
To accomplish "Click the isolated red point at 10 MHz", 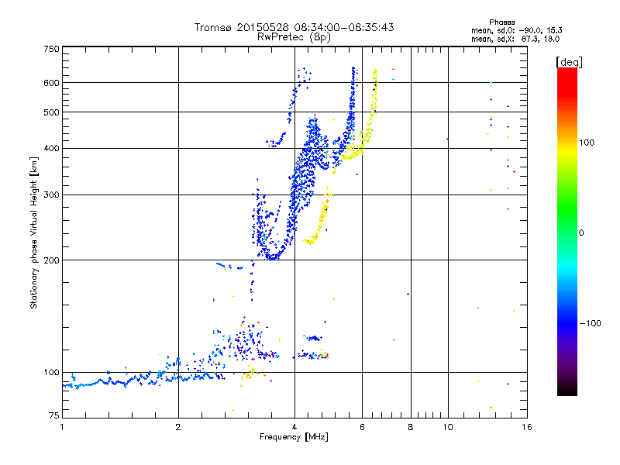I will [x=447, y=139].
